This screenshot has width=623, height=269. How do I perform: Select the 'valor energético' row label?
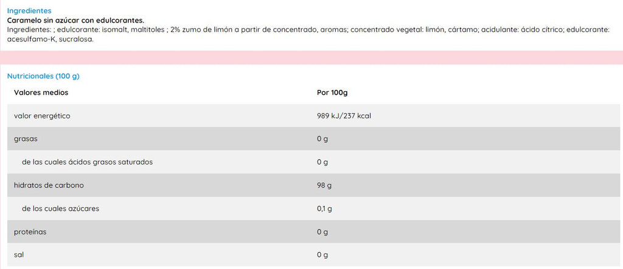pyautogui.click(x=42, y=116)
